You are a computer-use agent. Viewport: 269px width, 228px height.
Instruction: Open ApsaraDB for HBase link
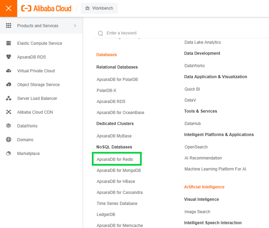click(116, 182)
